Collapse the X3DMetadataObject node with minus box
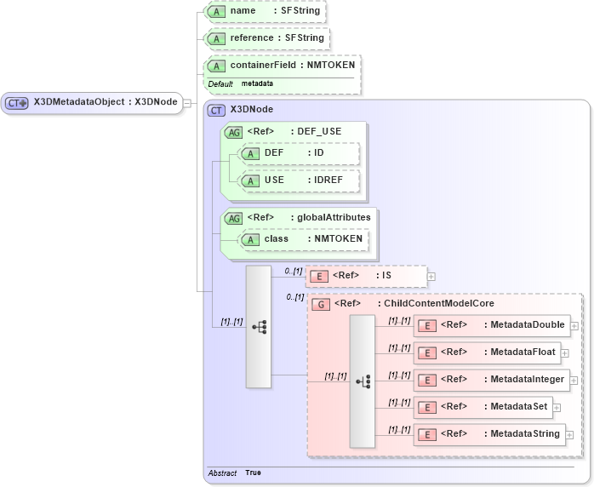594x487 pixels. tap(187, 103)
